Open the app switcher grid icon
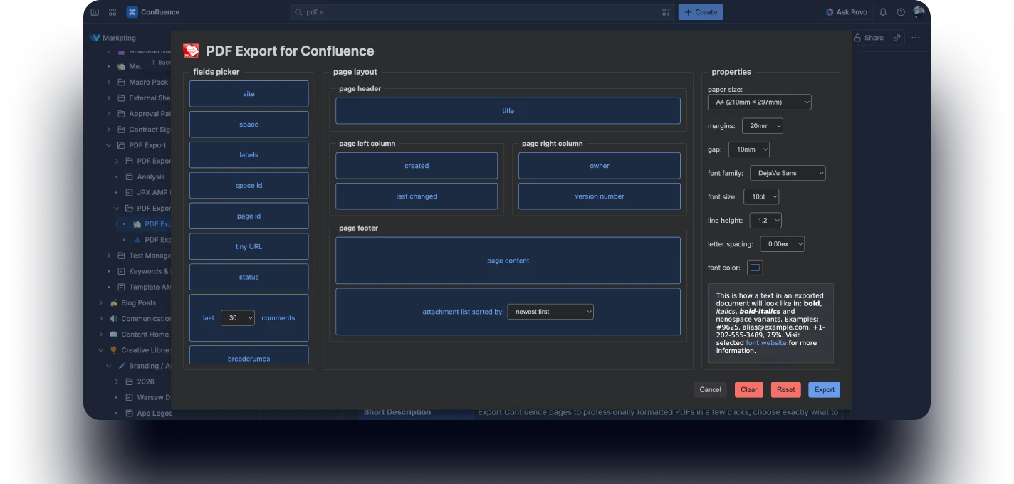1014x484 pixels. [x=113, y=12]
